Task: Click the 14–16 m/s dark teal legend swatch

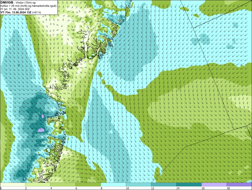Action: [189, 184]
